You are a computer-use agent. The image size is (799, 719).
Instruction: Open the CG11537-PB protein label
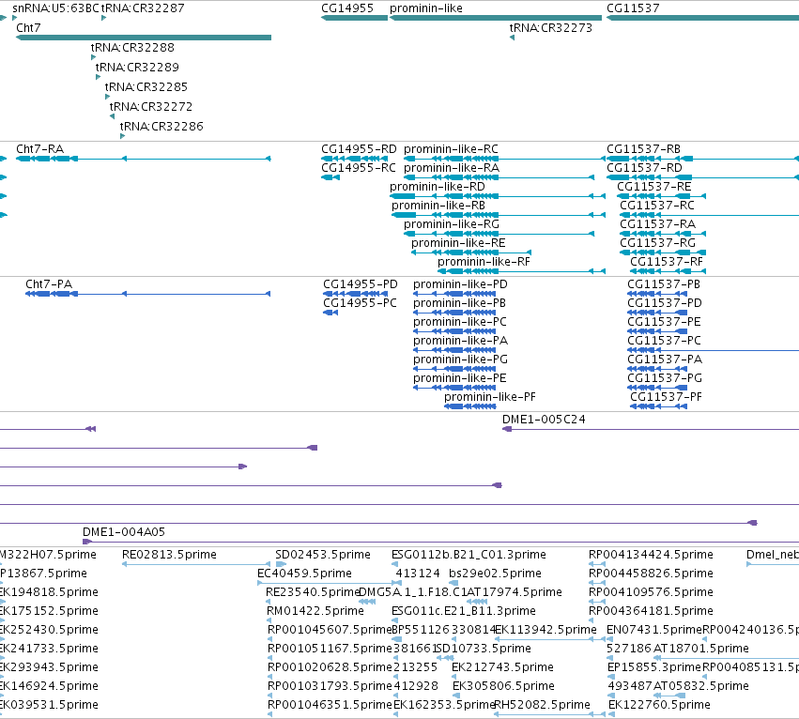click(664, 283)
